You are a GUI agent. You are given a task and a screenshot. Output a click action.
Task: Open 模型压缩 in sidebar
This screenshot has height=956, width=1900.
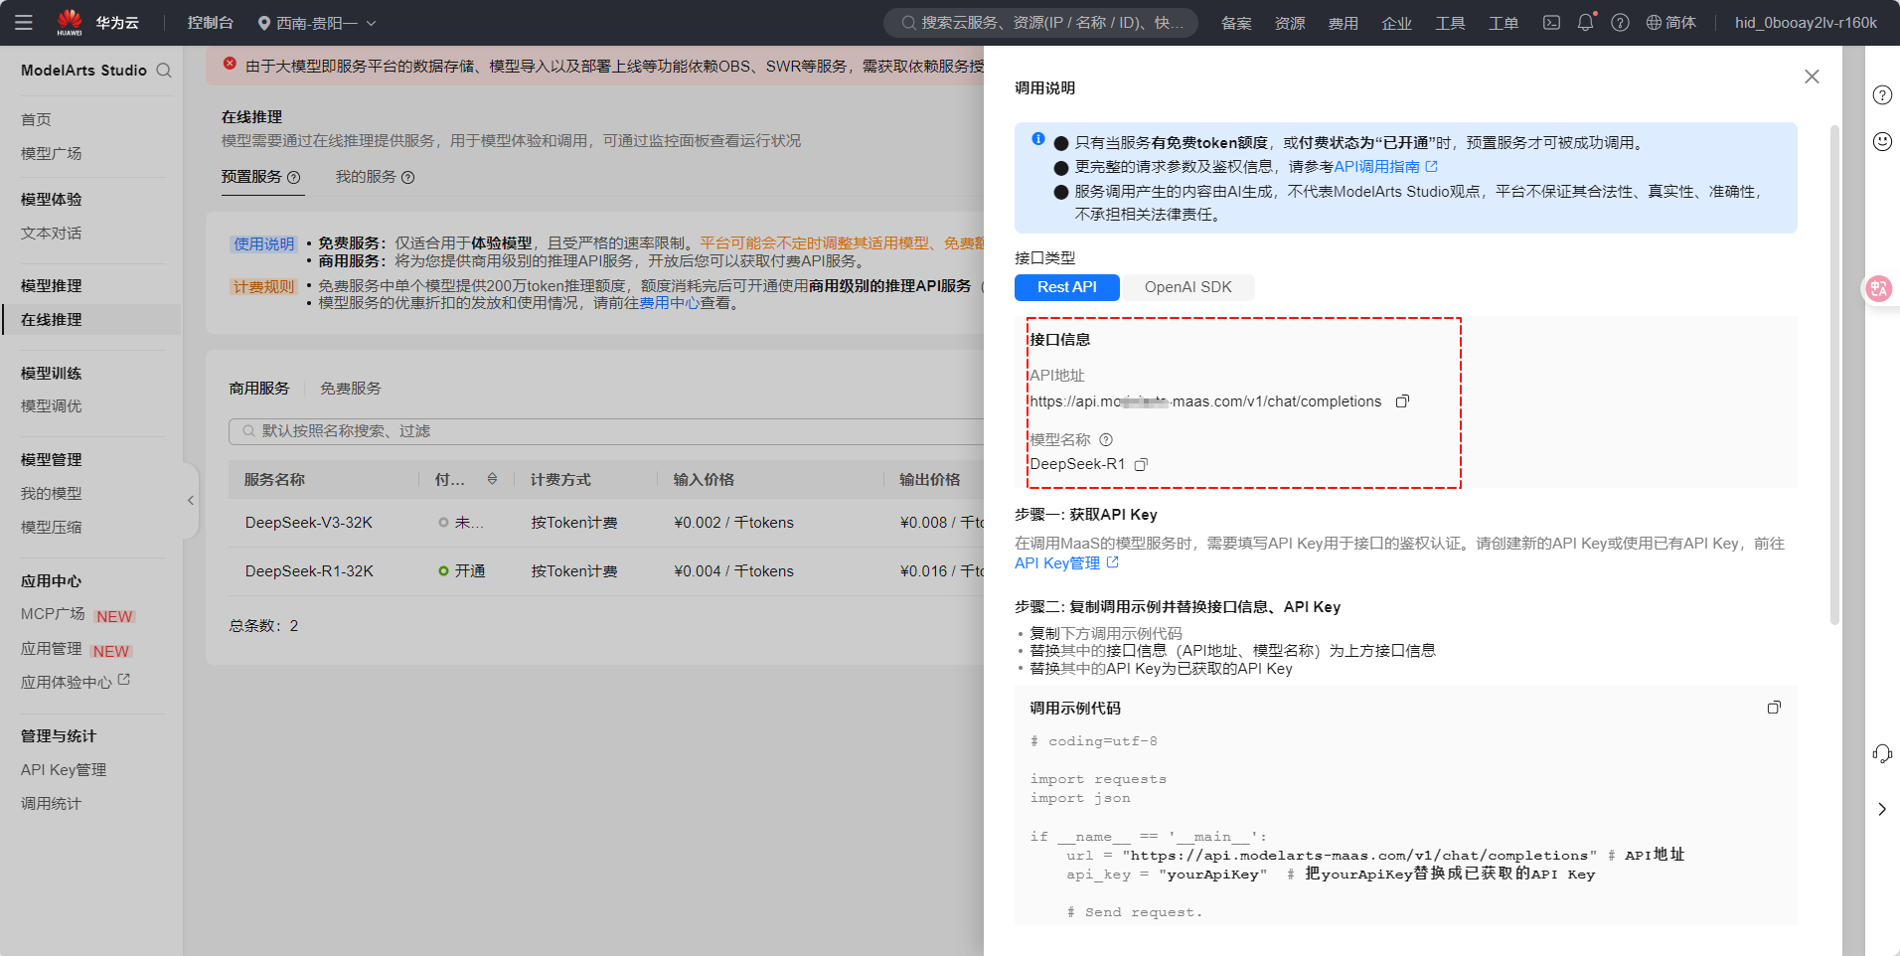[x=52, y=528]
